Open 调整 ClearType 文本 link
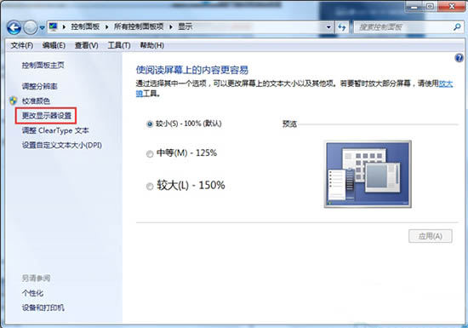 [x=55, y=130]
